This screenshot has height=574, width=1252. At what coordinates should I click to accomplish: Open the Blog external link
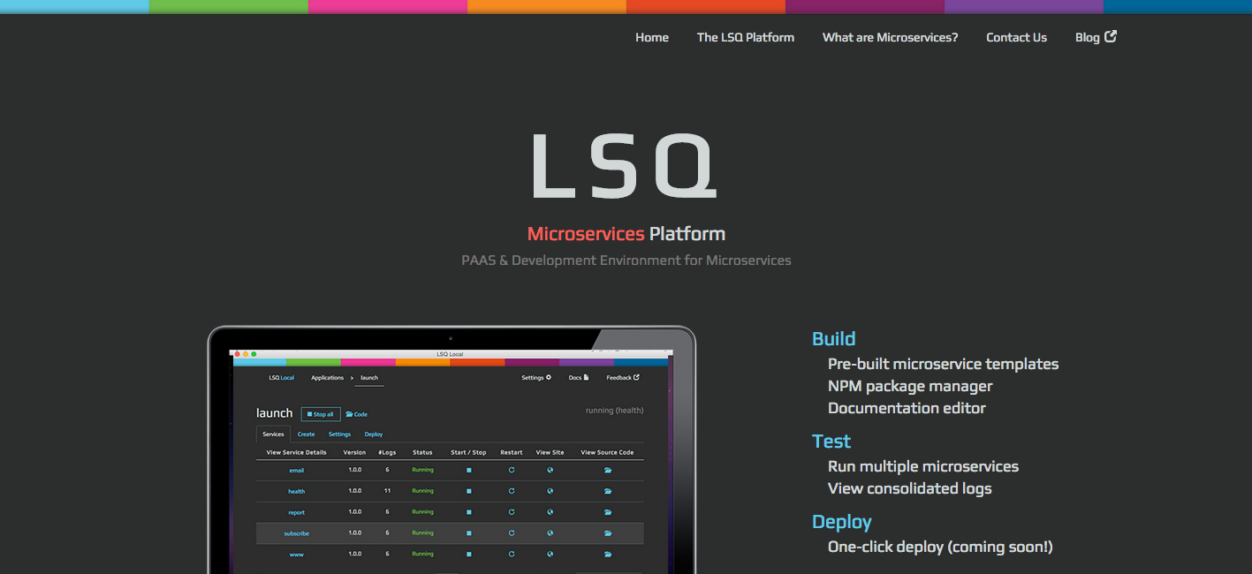1096,37
